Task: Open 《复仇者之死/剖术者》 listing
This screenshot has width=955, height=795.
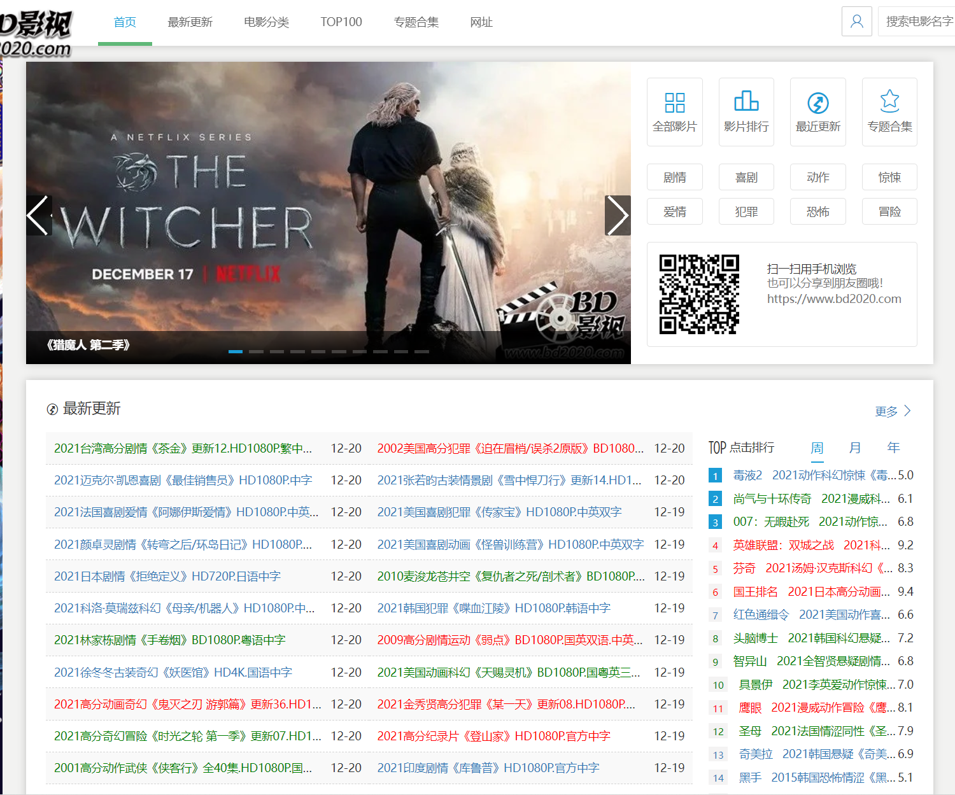Action: click(511, 576)
